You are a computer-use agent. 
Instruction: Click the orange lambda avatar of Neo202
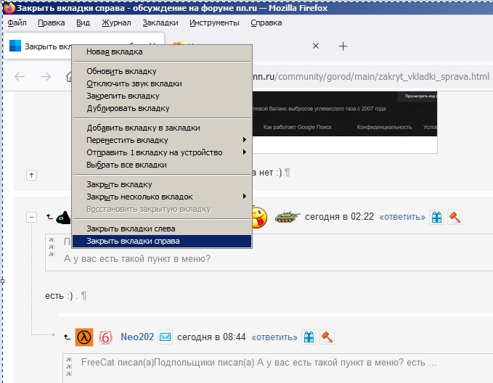(x=84, y=337)
